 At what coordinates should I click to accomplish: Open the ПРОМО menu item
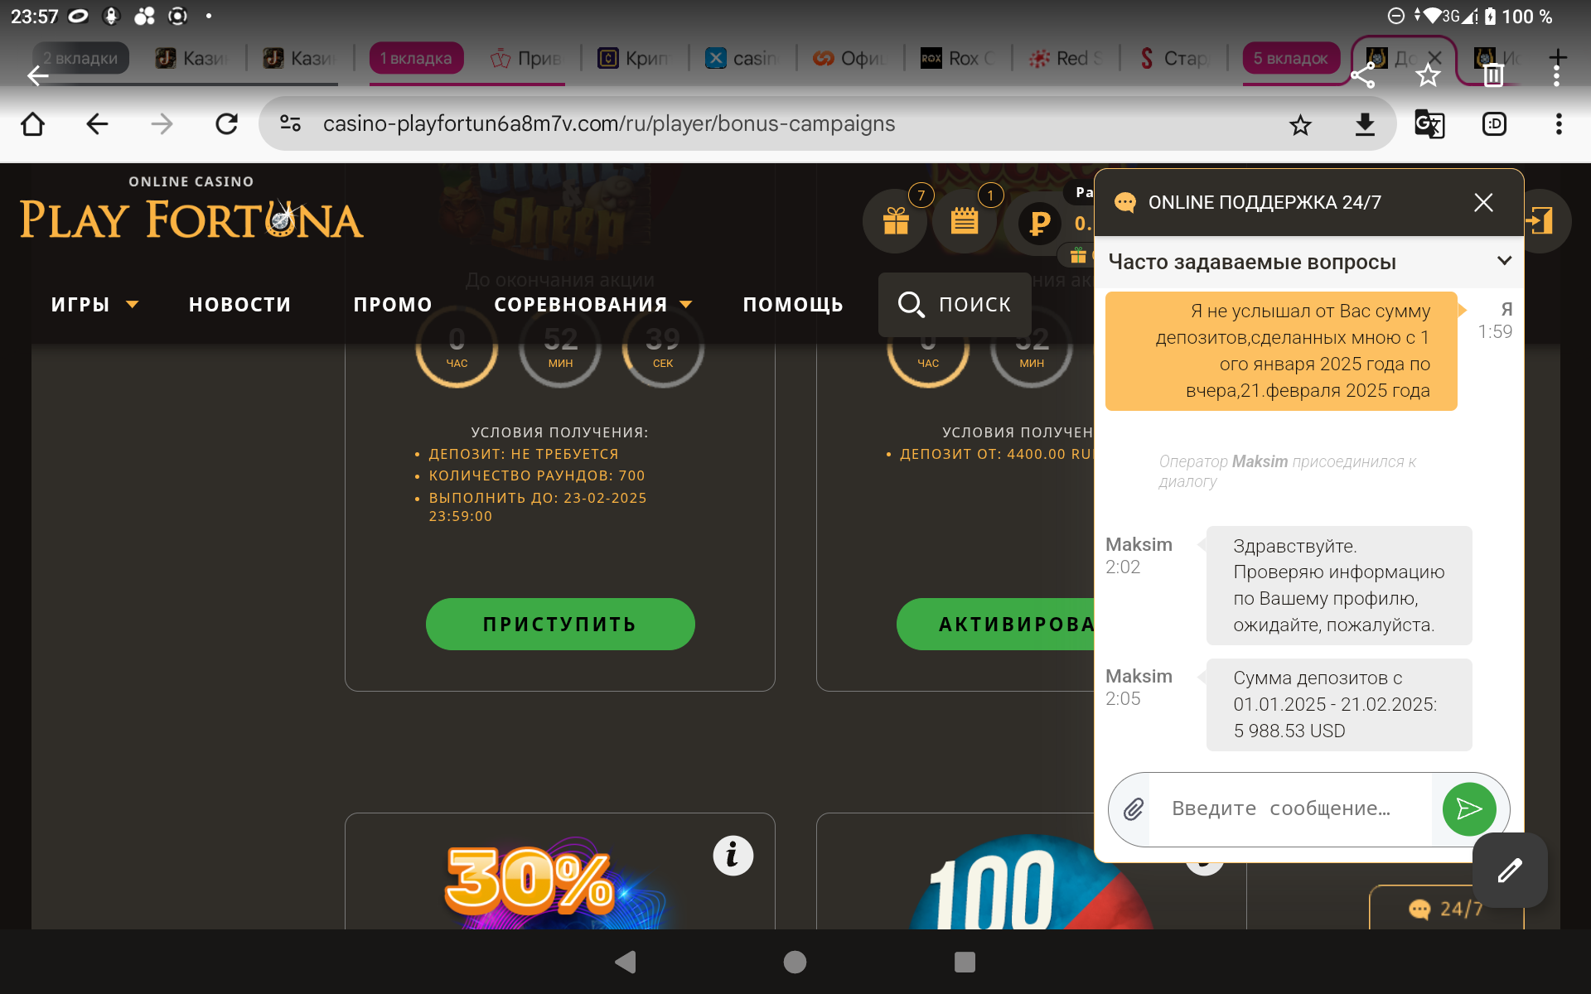393,305
